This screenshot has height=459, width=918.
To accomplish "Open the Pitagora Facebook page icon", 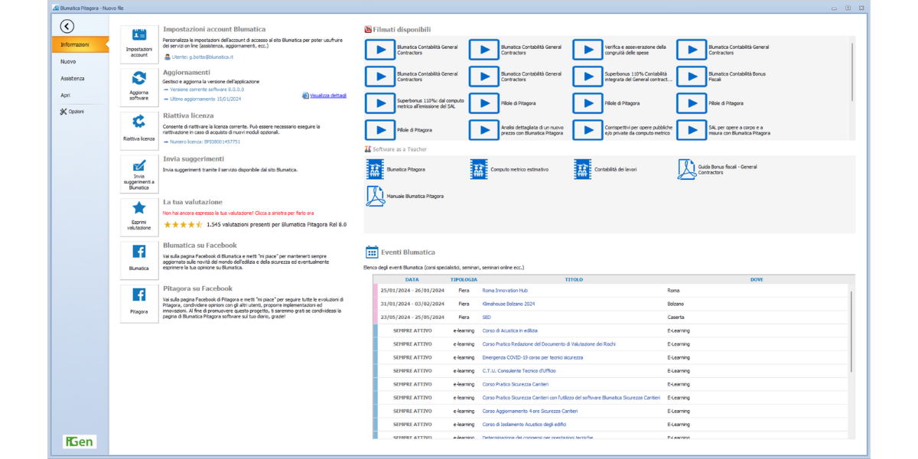I will pyautogui.click(x=139, y=299).
